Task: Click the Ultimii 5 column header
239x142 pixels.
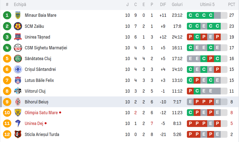Action: tap(207, 5)
